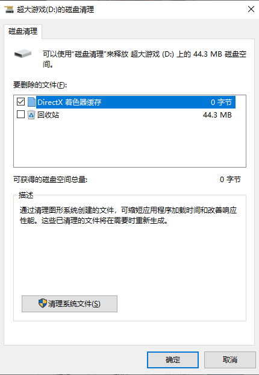Image resolution: width=259 pixels, height=375 pixels.
Task: Switch to the 磁盘清理 tab
Action: click(23, 31)
